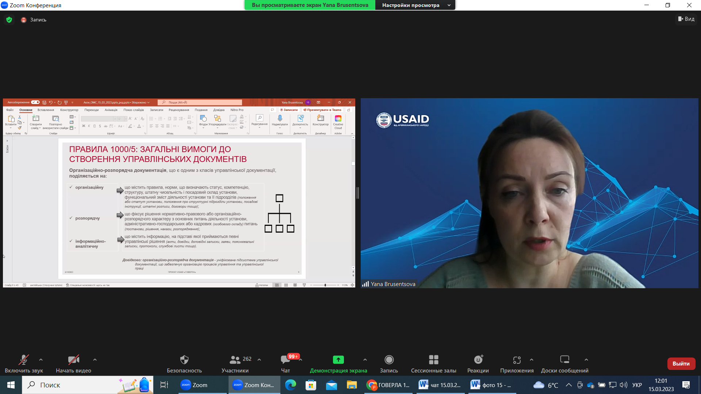Image resolution: width=701 pixels, height=394 pixels.
Task: Expand Participants options caret
Action: 259,360
